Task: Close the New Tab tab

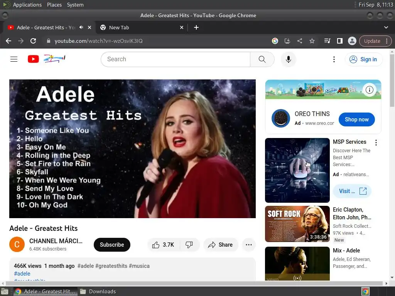Action: [x=182, y=27]
